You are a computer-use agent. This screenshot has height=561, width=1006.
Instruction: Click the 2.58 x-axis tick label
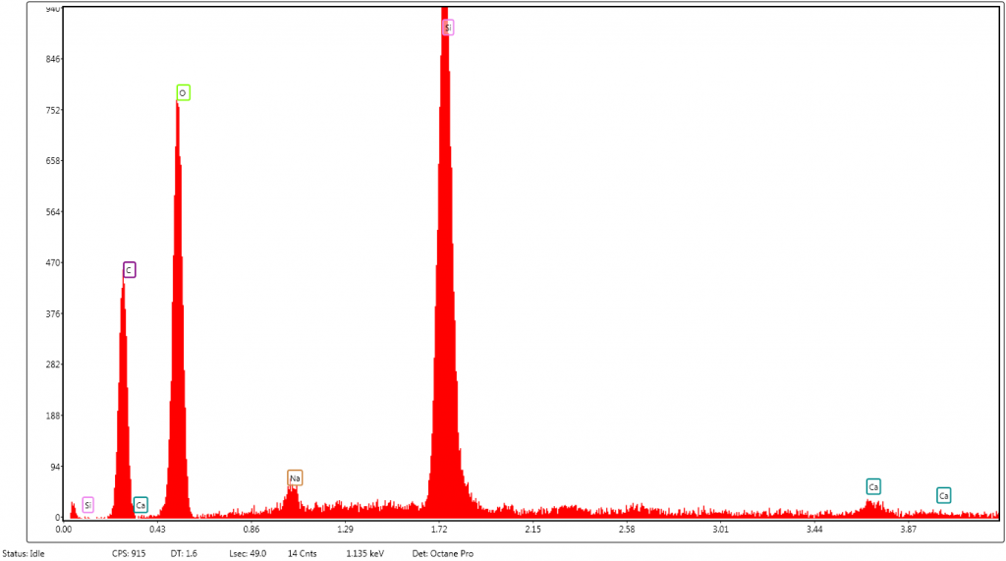point(627,530)
